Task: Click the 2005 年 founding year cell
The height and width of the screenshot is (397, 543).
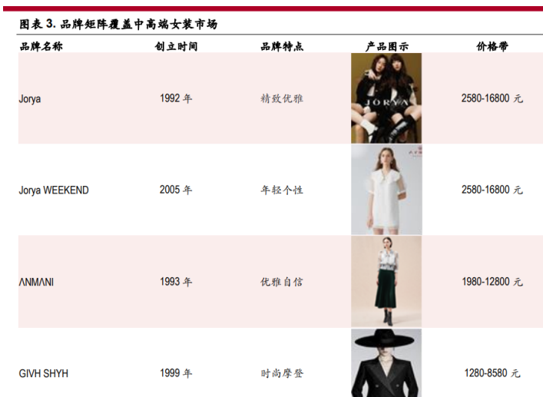Action: [x=176, y=190]
